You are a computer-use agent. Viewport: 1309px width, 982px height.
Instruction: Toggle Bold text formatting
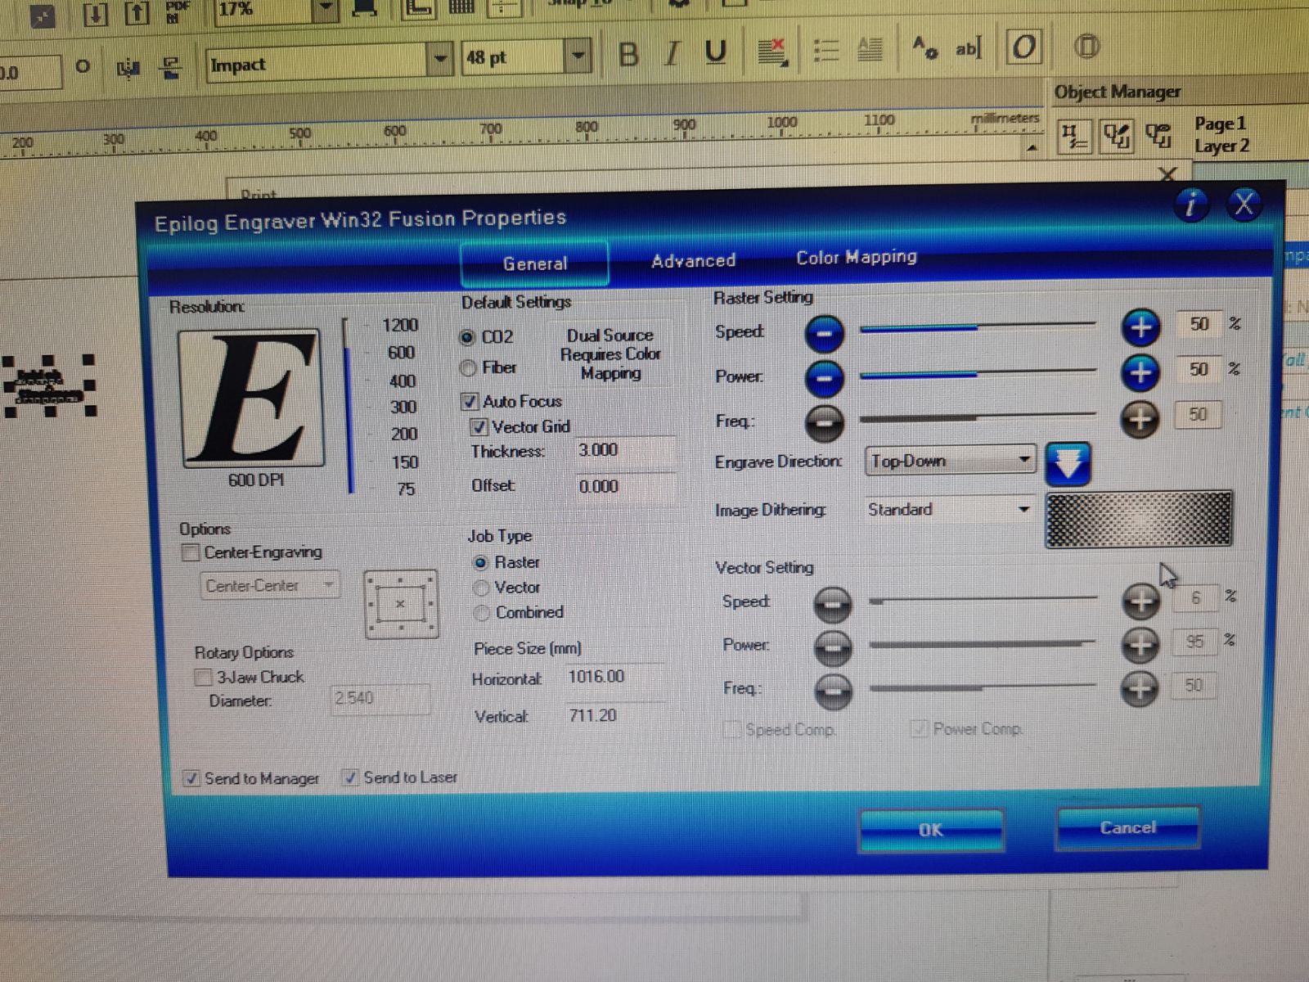628,54
